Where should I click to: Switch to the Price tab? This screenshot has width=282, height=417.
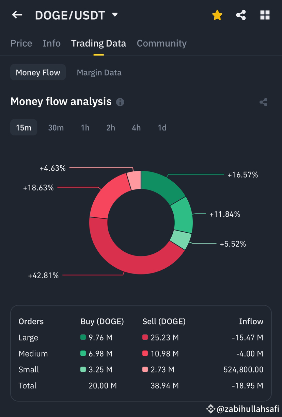pyautogui.click(x=21, y=43)
